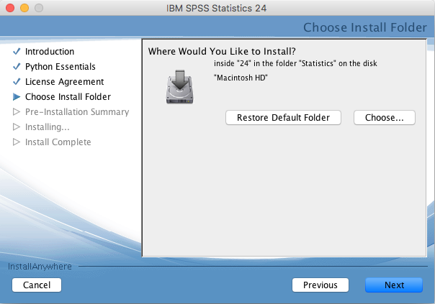Click the IBM SPSS Statistics 24 window title
The width and height of the screenshot is (435, 304).
[216, 8]
